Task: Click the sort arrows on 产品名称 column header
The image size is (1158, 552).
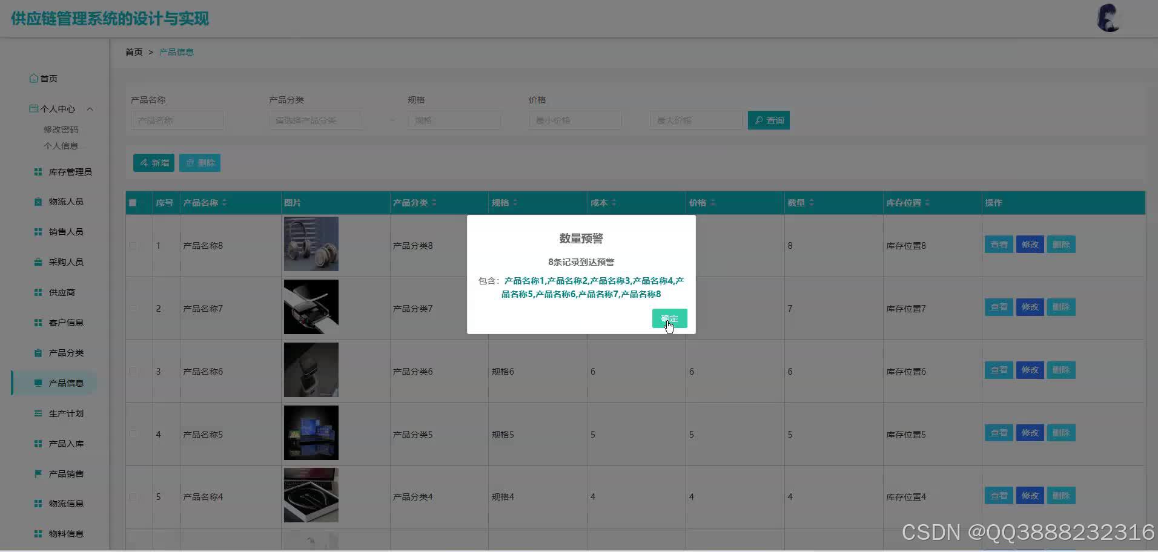Action: pyautogui.click(x=224, y=203)
